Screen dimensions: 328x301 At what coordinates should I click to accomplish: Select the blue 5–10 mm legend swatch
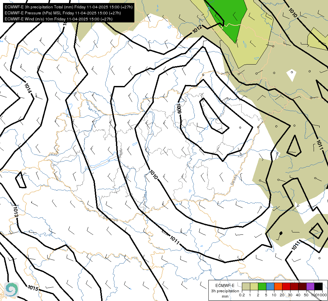tap(270, 286)
